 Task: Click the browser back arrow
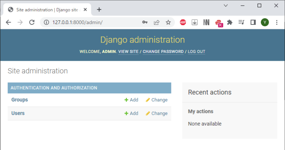coord(8,22)
